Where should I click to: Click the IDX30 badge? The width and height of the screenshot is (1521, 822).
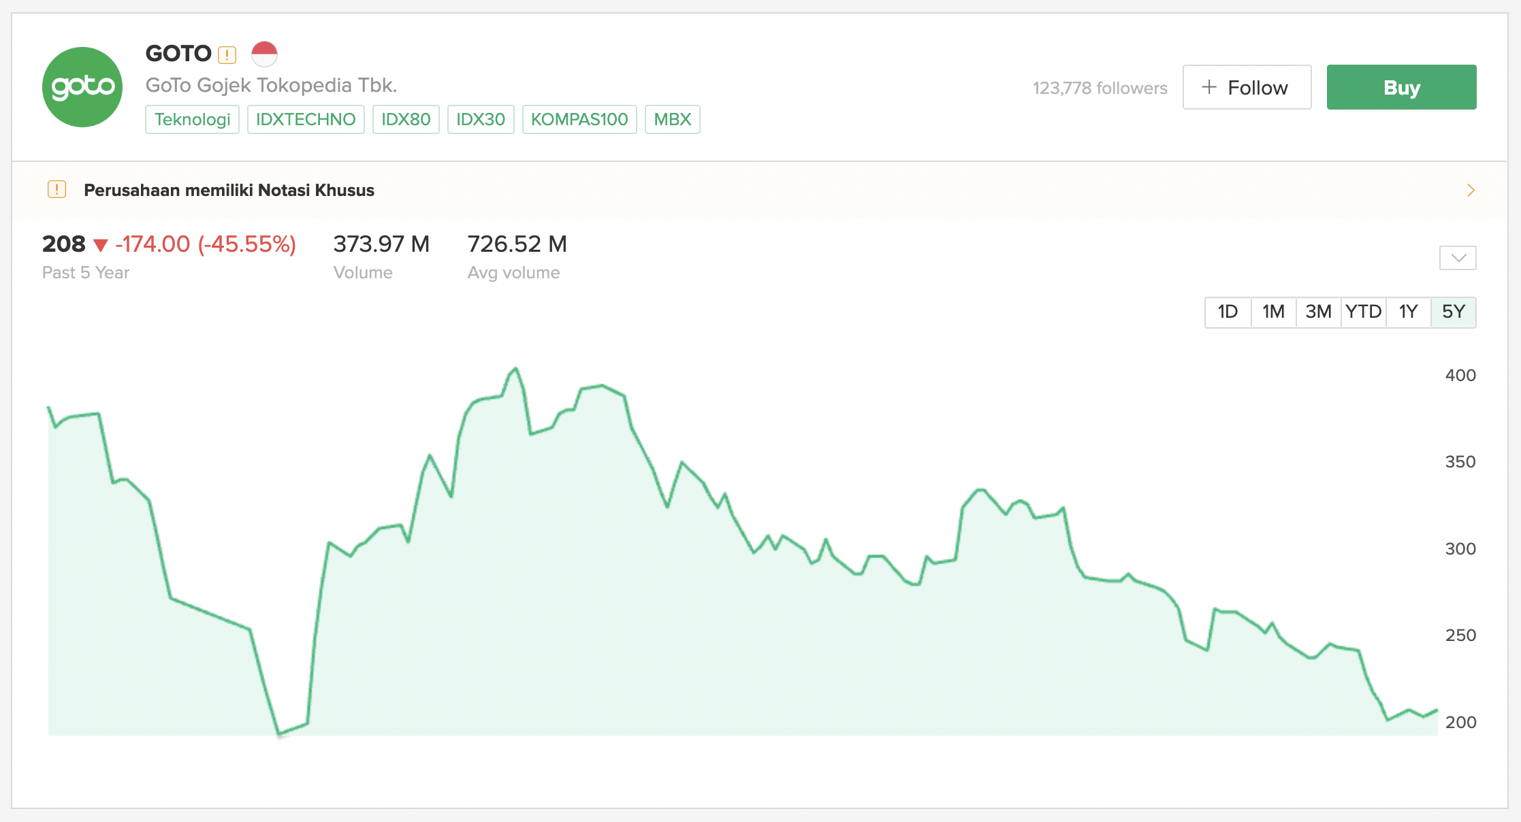[481, 119]
